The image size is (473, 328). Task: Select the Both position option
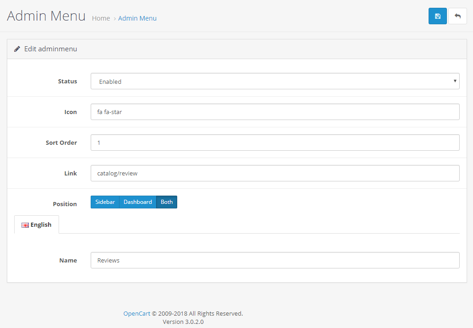pos(167,202)
